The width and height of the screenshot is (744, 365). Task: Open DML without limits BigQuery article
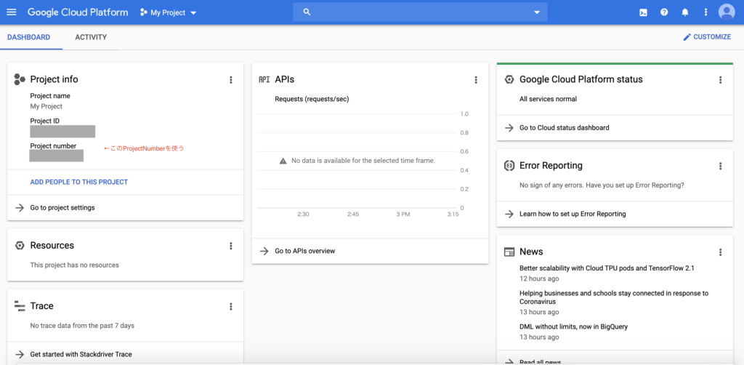(574, 326)
